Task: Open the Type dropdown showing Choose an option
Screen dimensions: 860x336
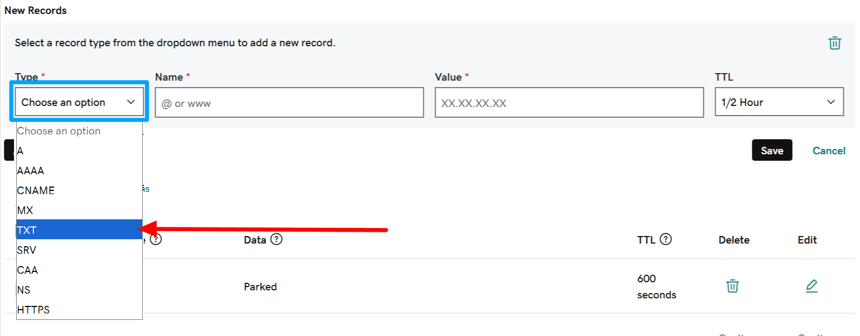Action: click(79, 102)
